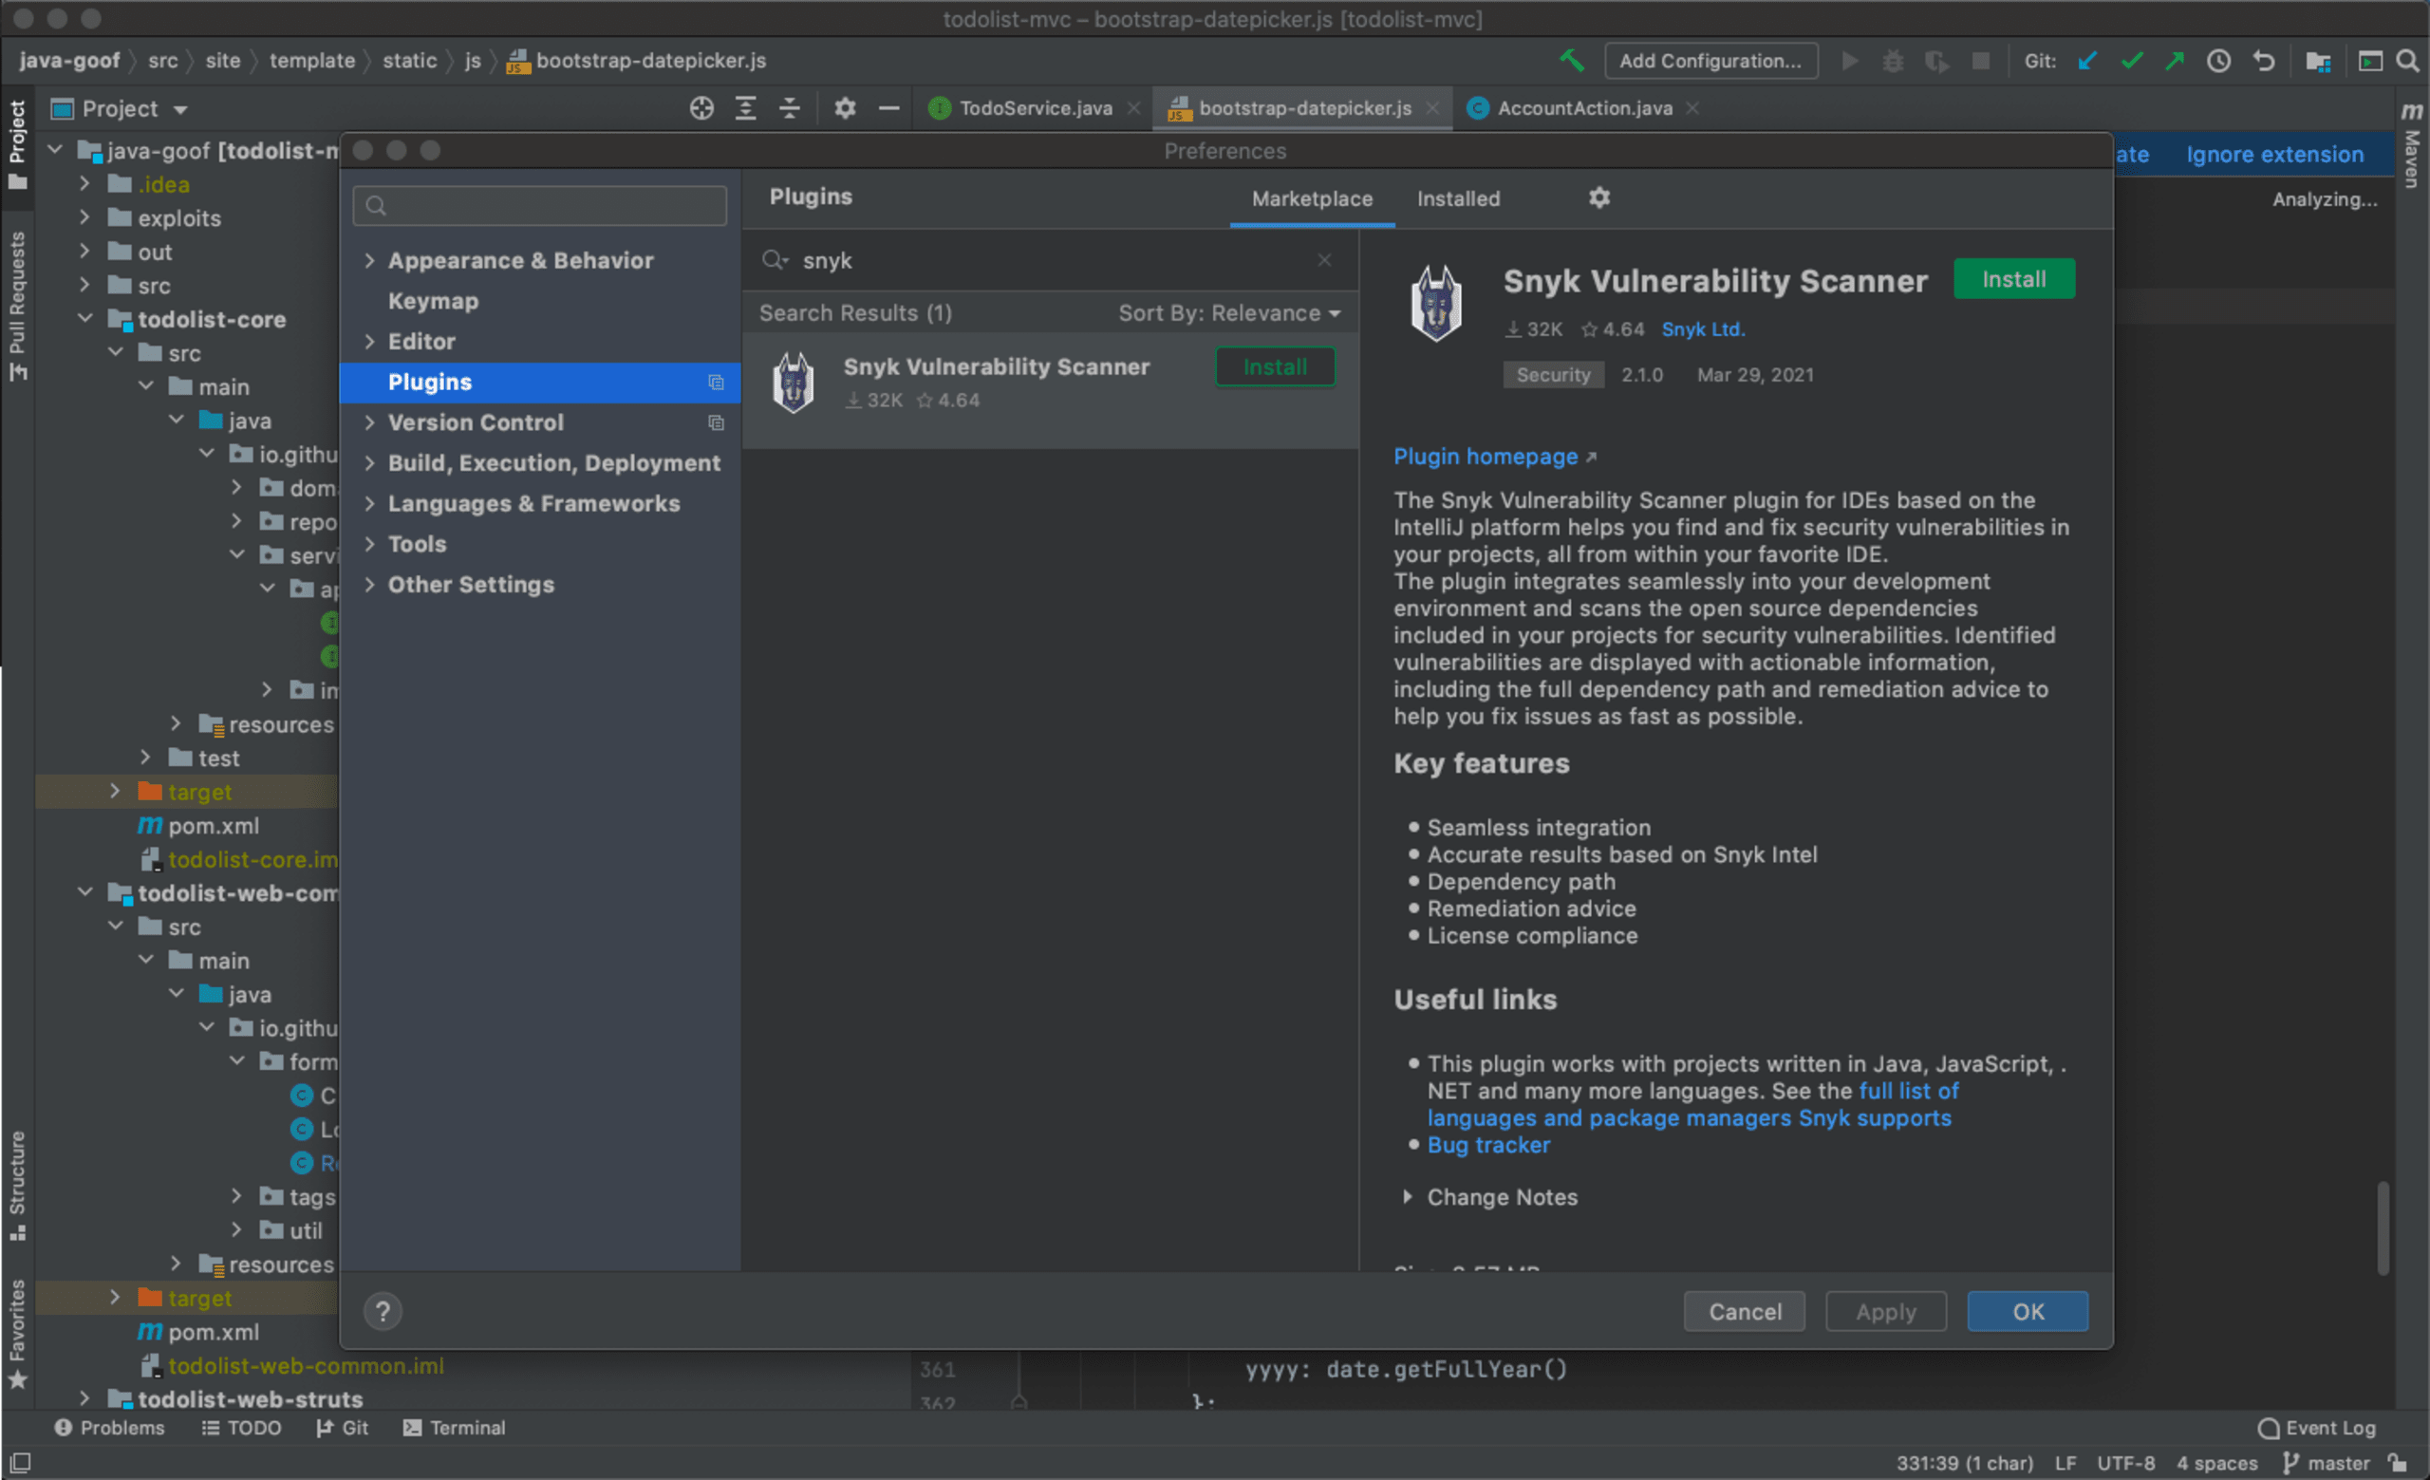Viewport: 2430px width, 1480px height.
Task: Open the Sort By Relevance dropdown
Action: tap(1229, 313)
